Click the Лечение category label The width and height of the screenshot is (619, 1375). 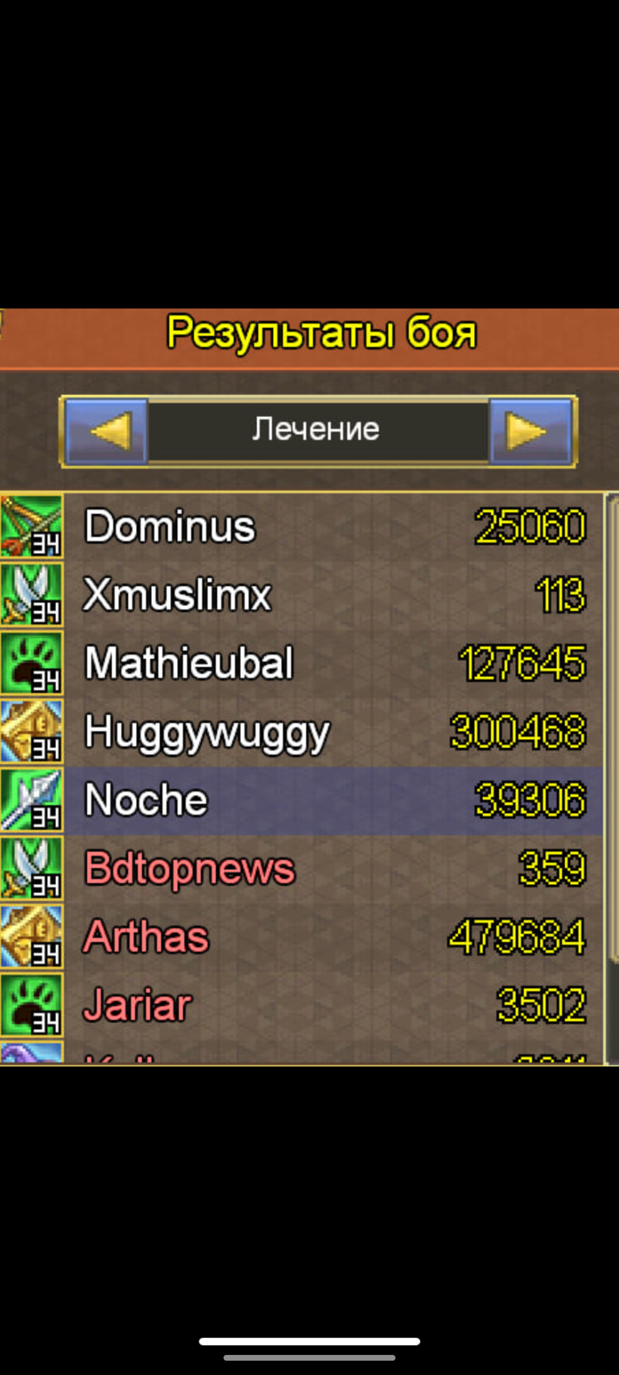click(x=316, y=429)
